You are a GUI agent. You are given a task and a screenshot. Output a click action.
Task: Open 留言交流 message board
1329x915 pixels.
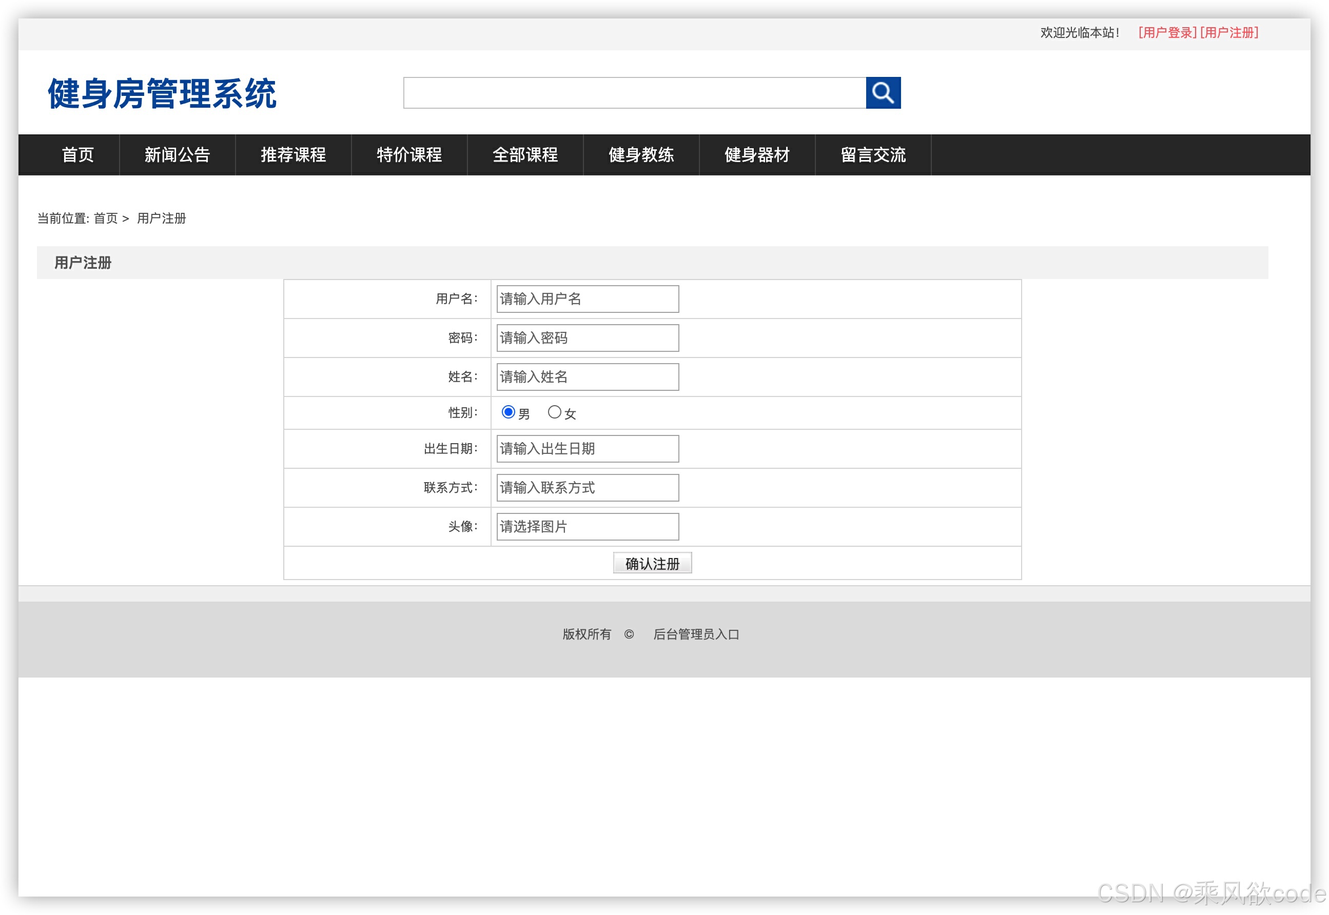pos(872,155)
